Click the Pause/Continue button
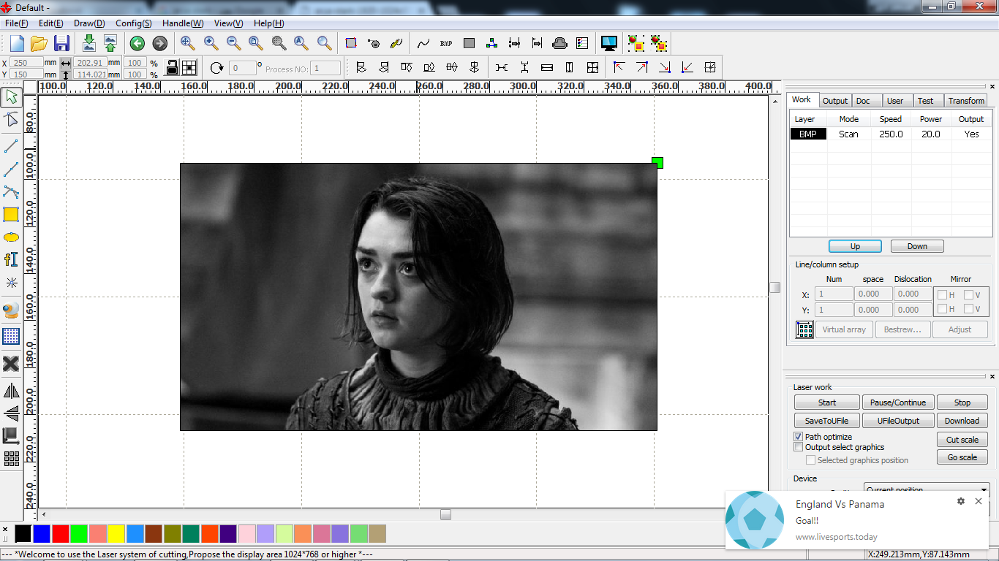This screenshot has width=999, height=561. 898,402
